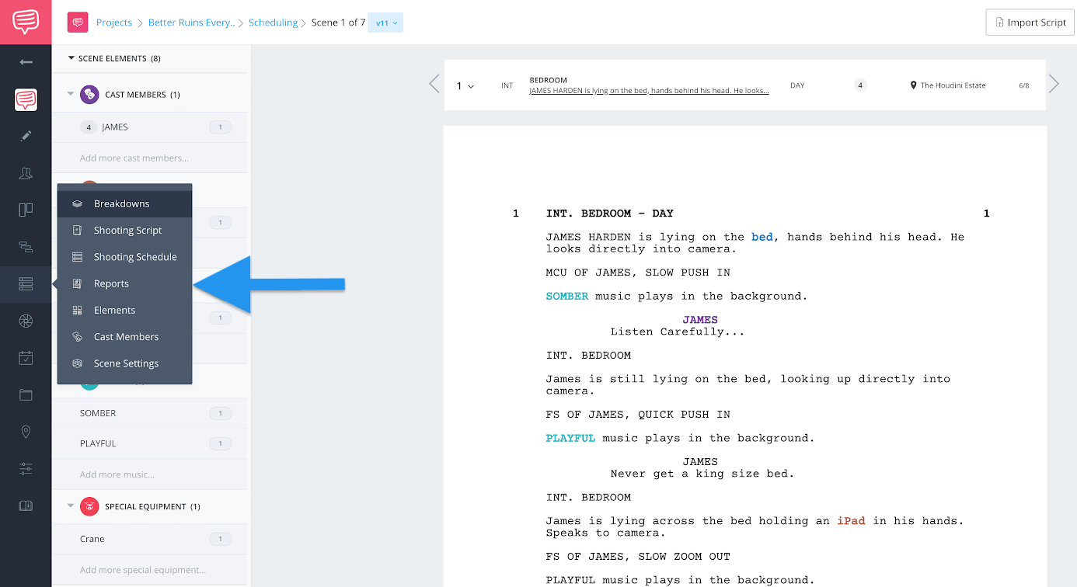The width and height of the screenshot is (1077, 587).
Task: Go to next scene with right arrow
Action: tap(1054, 84)
